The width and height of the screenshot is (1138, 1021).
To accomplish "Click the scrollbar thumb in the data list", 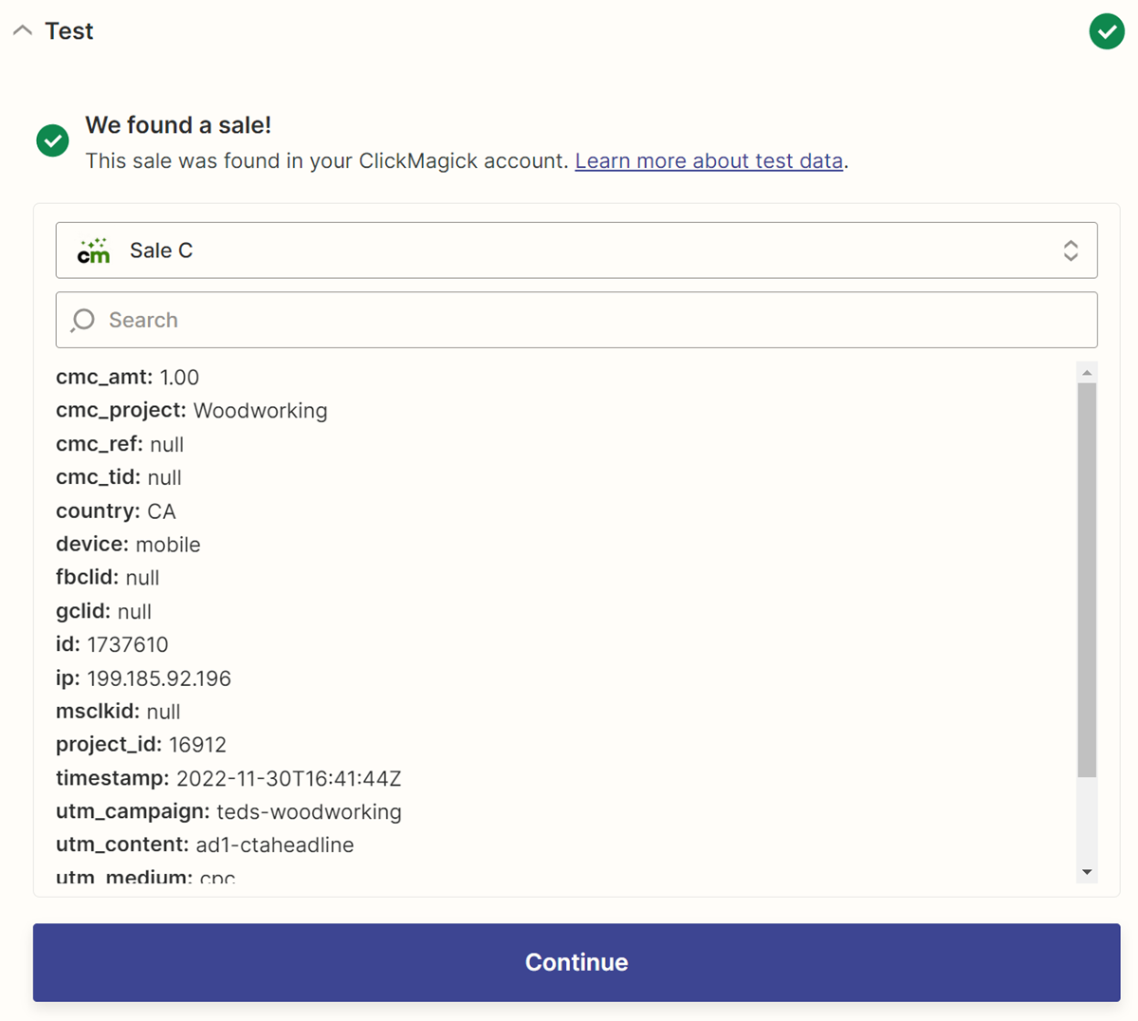I will click(x=1087, y=579).
